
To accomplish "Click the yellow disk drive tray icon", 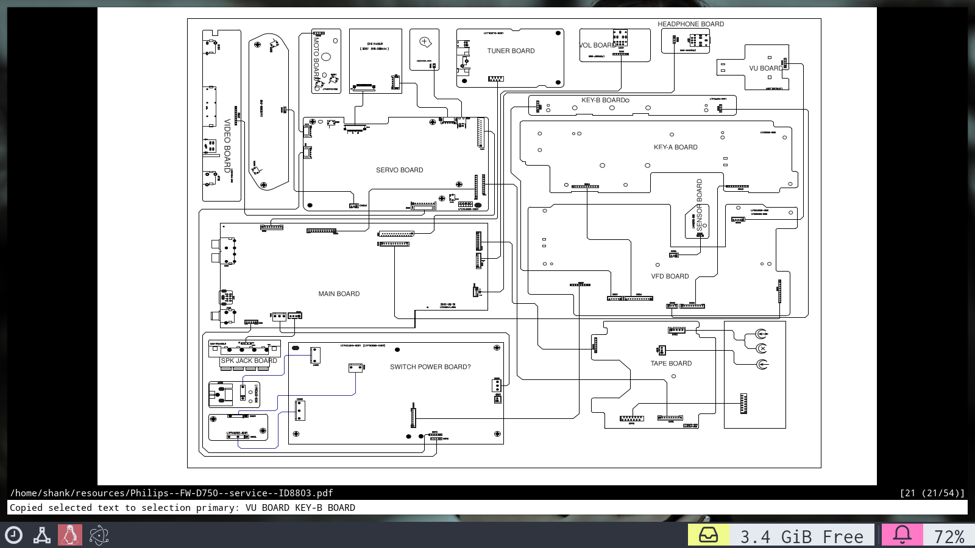I will [708, 535].
